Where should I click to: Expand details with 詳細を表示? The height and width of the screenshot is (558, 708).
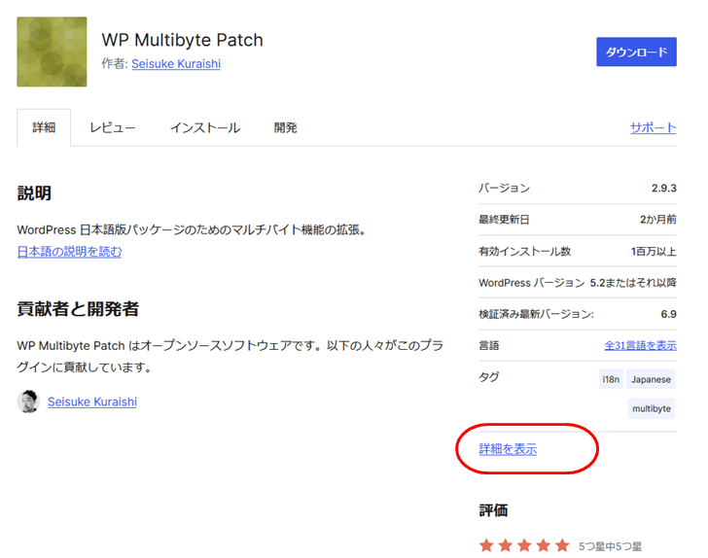[x=508, y=449]
